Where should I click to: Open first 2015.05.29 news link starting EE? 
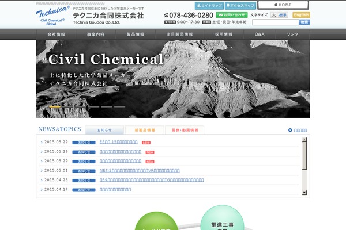pos(118,142)
